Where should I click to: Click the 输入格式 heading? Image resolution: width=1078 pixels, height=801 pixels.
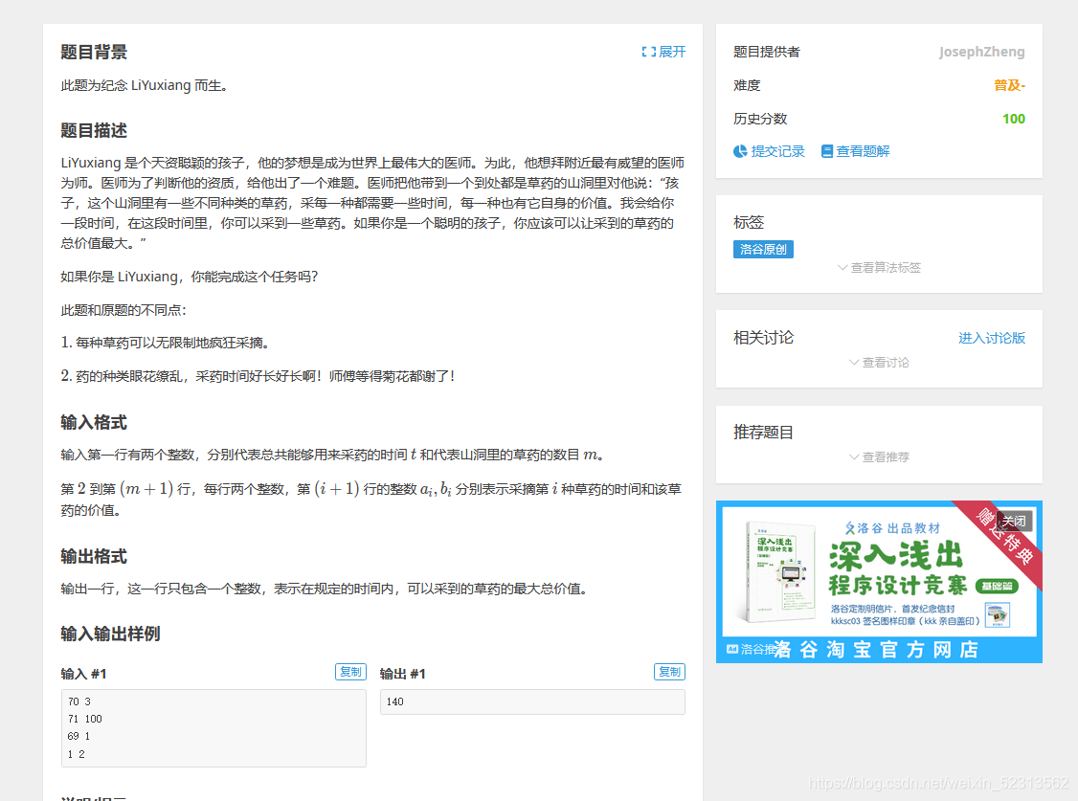pos(94,422)
